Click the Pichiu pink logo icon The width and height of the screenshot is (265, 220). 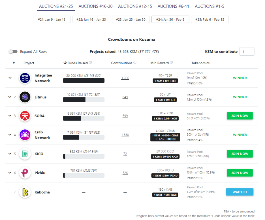(x=25, y=173)
